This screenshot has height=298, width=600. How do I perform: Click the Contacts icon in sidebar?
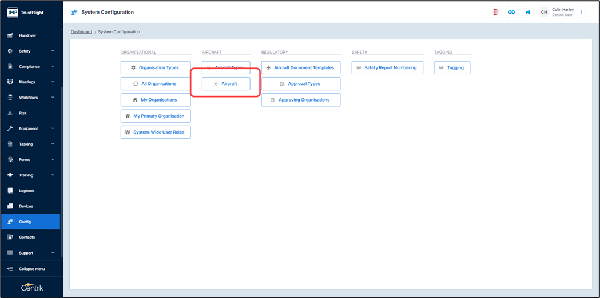point(10,237)
